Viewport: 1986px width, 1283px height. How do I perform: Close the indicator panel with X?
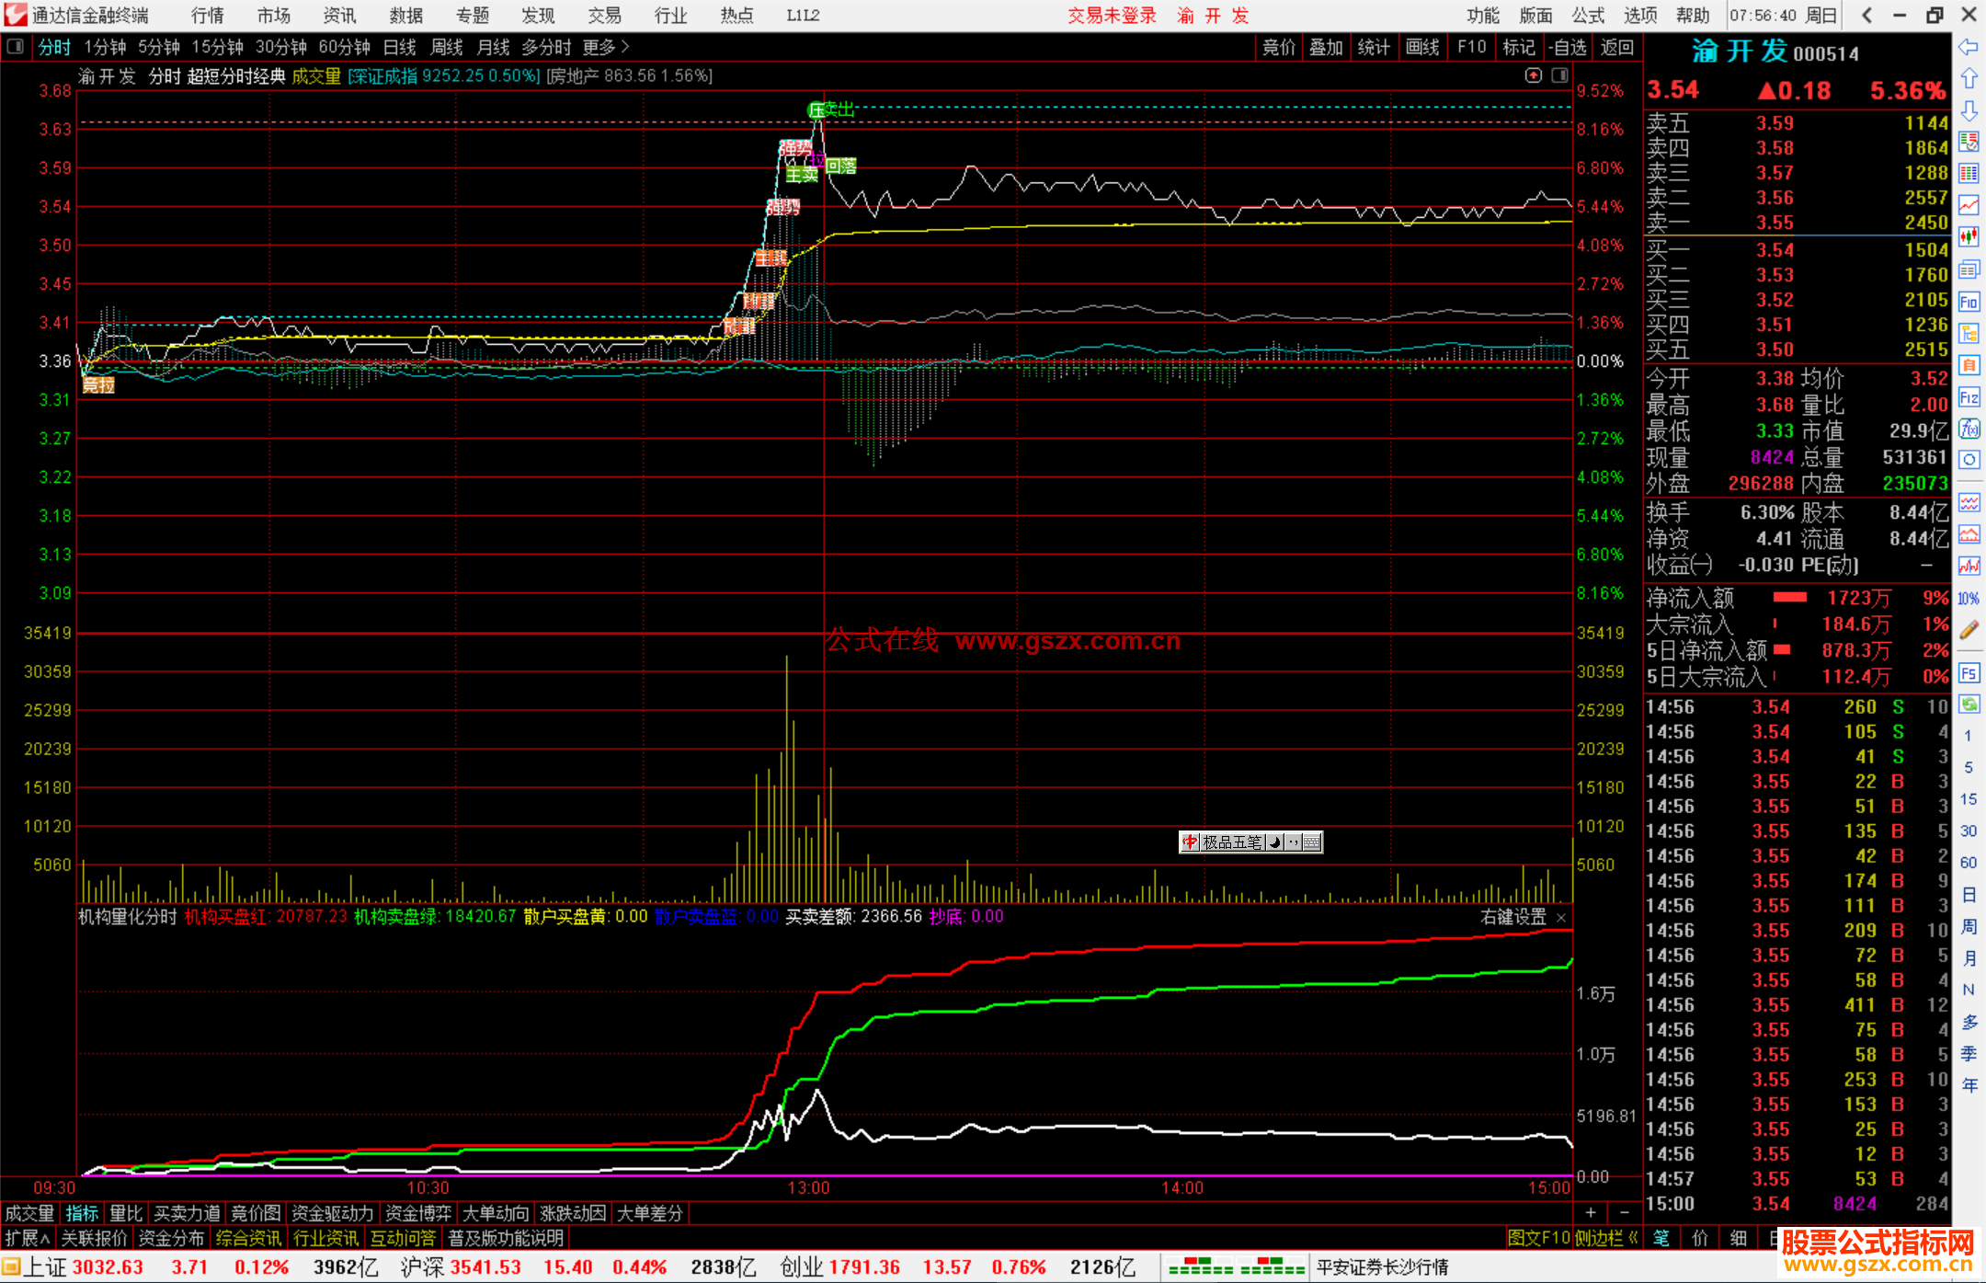tap(1561, 918)
